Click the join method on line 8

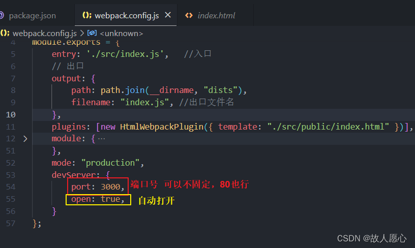tap(135, 90)
